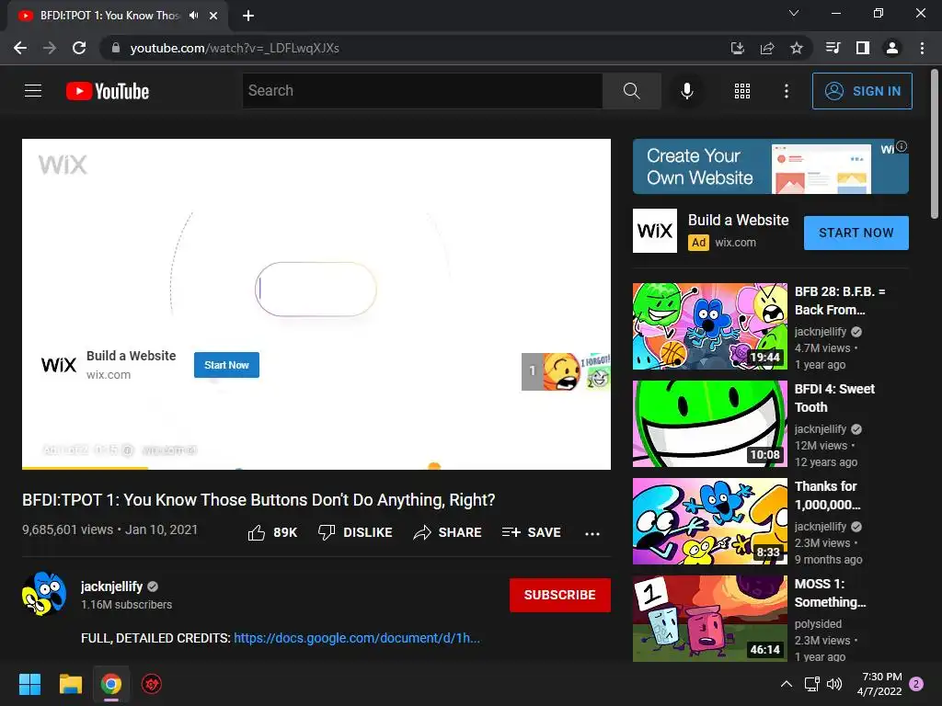The width and height of the screenshot is (942, 706).
Task: Open the Google Docs credits link
Action: pyautogui.click(x=356, y=638)
